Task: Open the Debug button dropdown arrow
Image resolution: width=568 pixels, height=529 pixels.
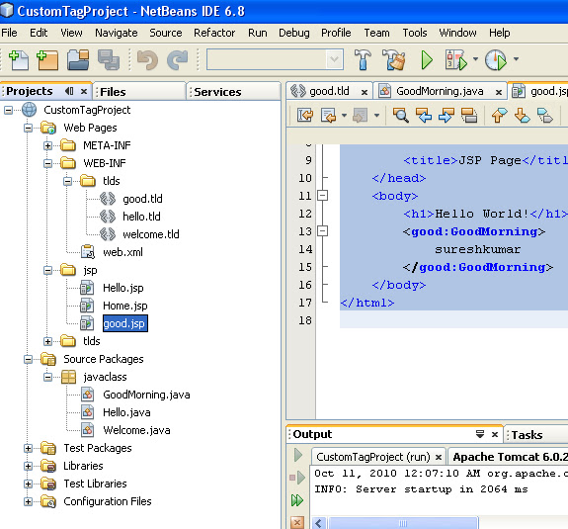Action: [475, 58]
